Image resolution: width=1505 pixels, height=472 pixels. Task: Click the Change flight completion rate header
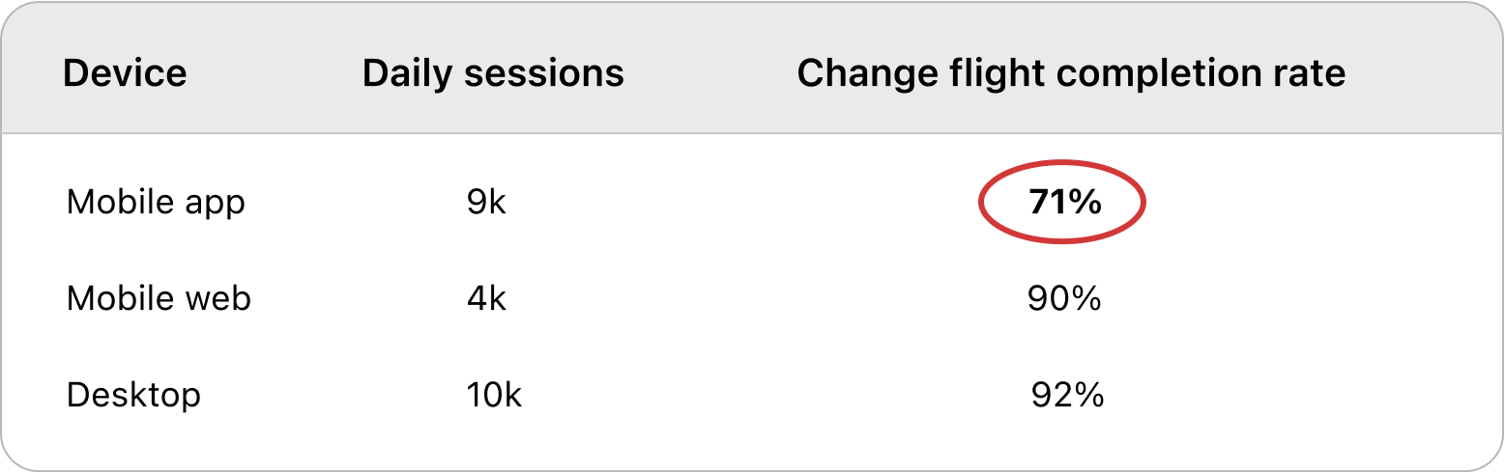[x=1071, y=74]
